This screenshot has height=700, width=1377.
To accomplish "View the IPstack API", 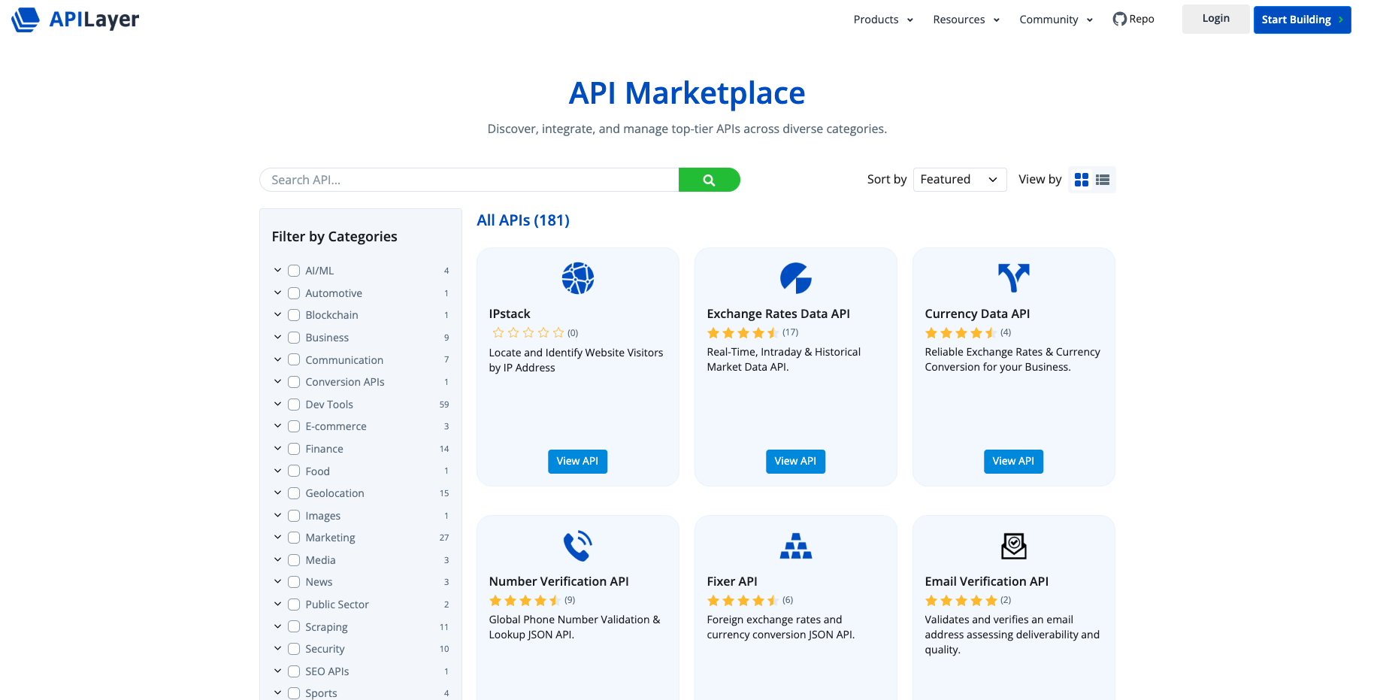I will [x=577, y=461].
